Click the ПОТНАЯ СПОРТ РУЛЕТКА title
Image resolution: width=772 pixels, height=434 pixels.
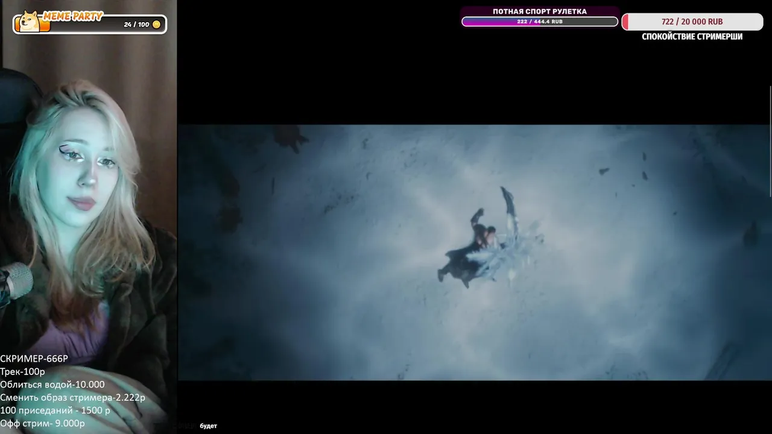click(x=540, y=11)
